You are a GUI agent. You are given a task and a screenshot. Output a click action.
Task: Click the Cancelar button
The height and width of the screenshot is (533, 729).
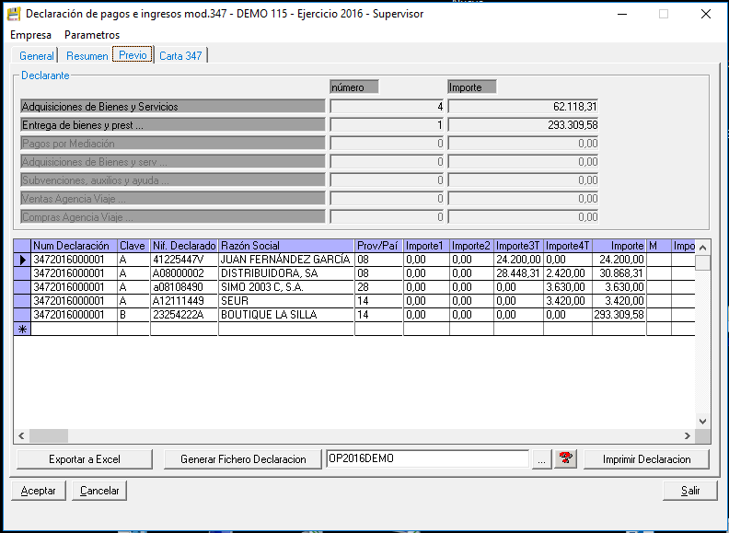99,491
